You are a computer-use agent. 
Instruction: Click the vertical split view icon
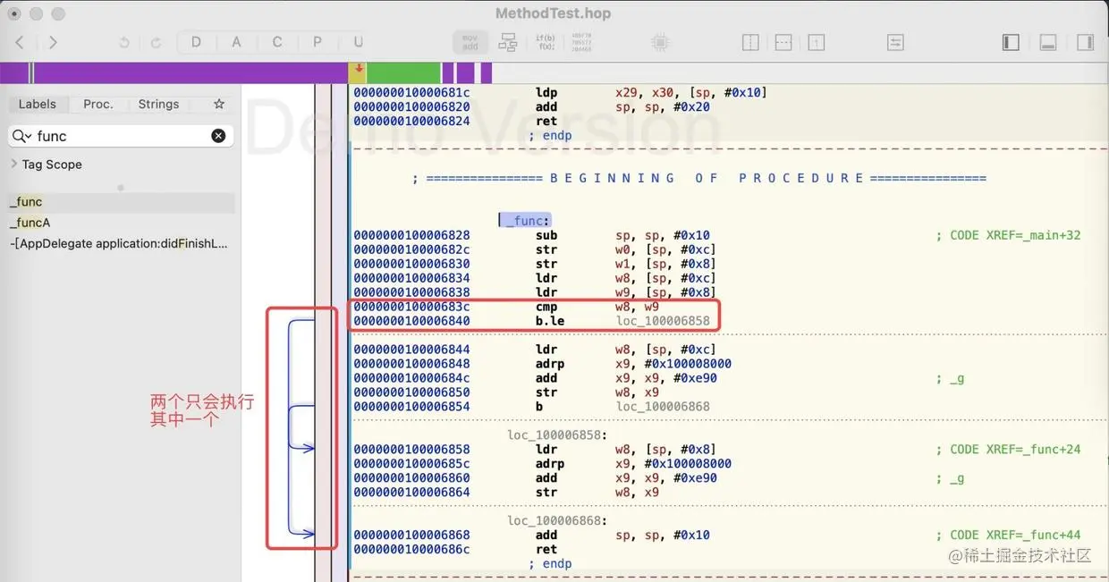(750, 42)
